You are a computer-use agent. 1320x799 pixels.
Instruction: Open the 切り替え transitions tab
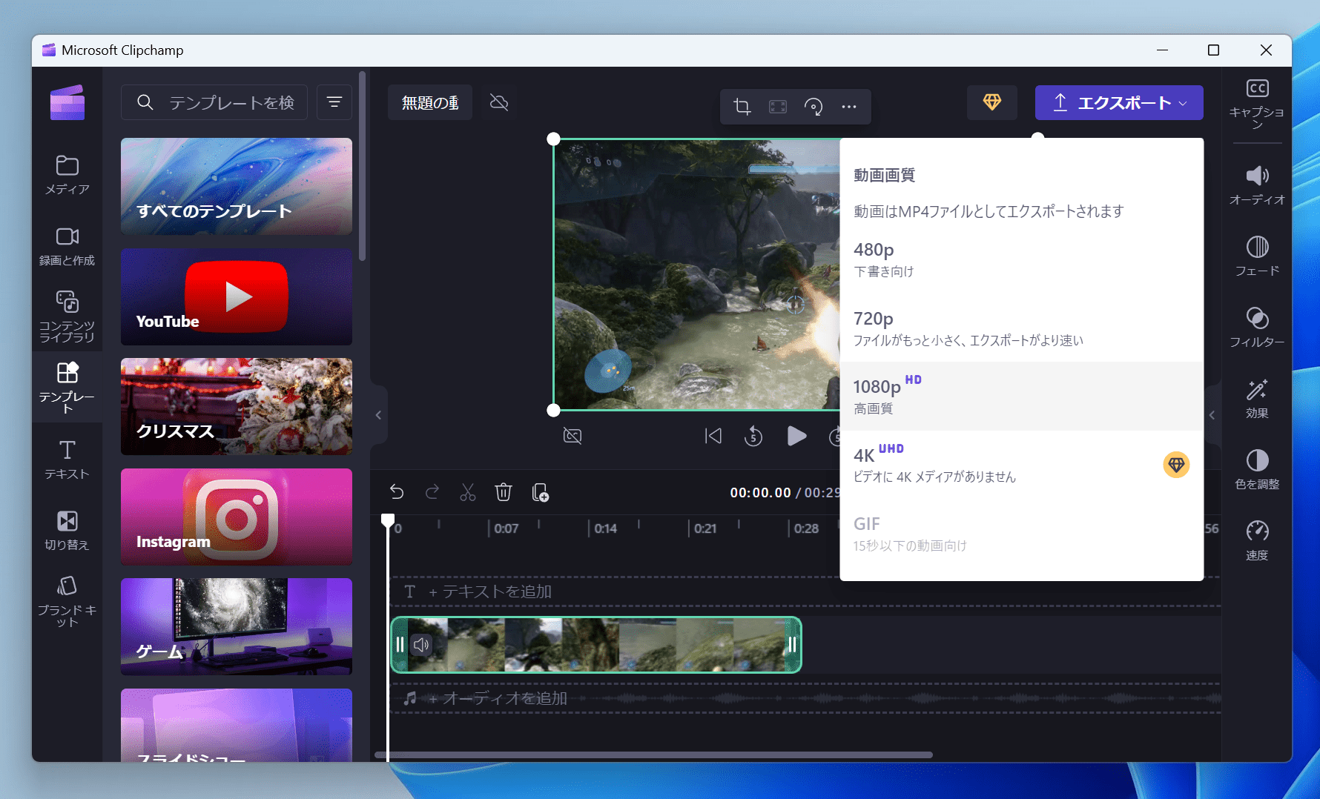pos(67,531)
